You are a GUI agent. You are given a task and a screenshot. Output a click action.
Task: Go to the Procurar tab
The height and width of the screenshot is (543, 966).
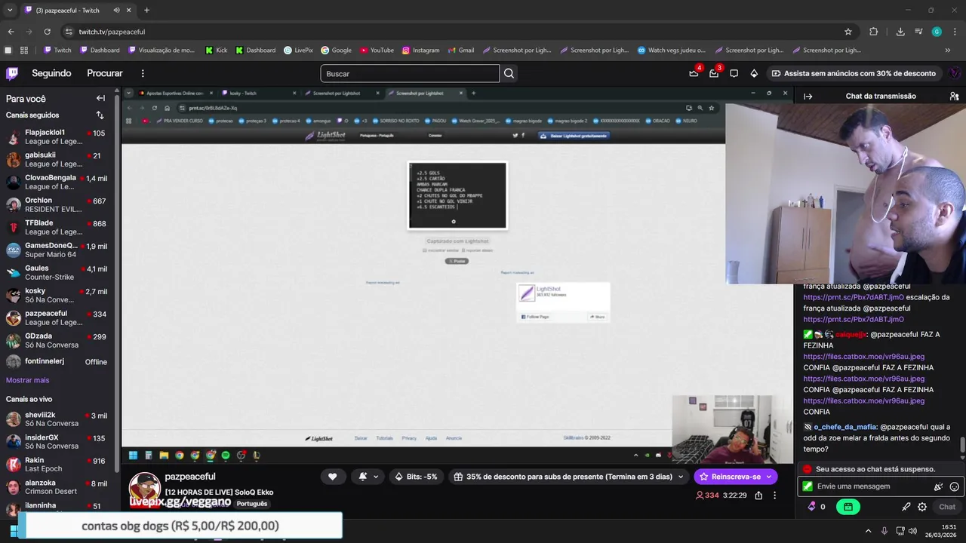(x=105, y=73)
